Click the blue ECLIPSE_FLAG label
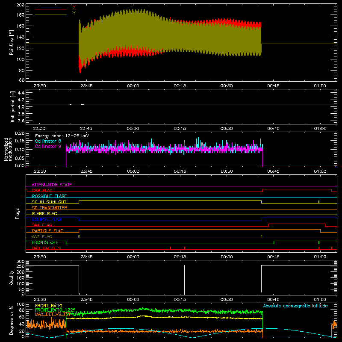 pyautogui.click(x=47, y=219)
